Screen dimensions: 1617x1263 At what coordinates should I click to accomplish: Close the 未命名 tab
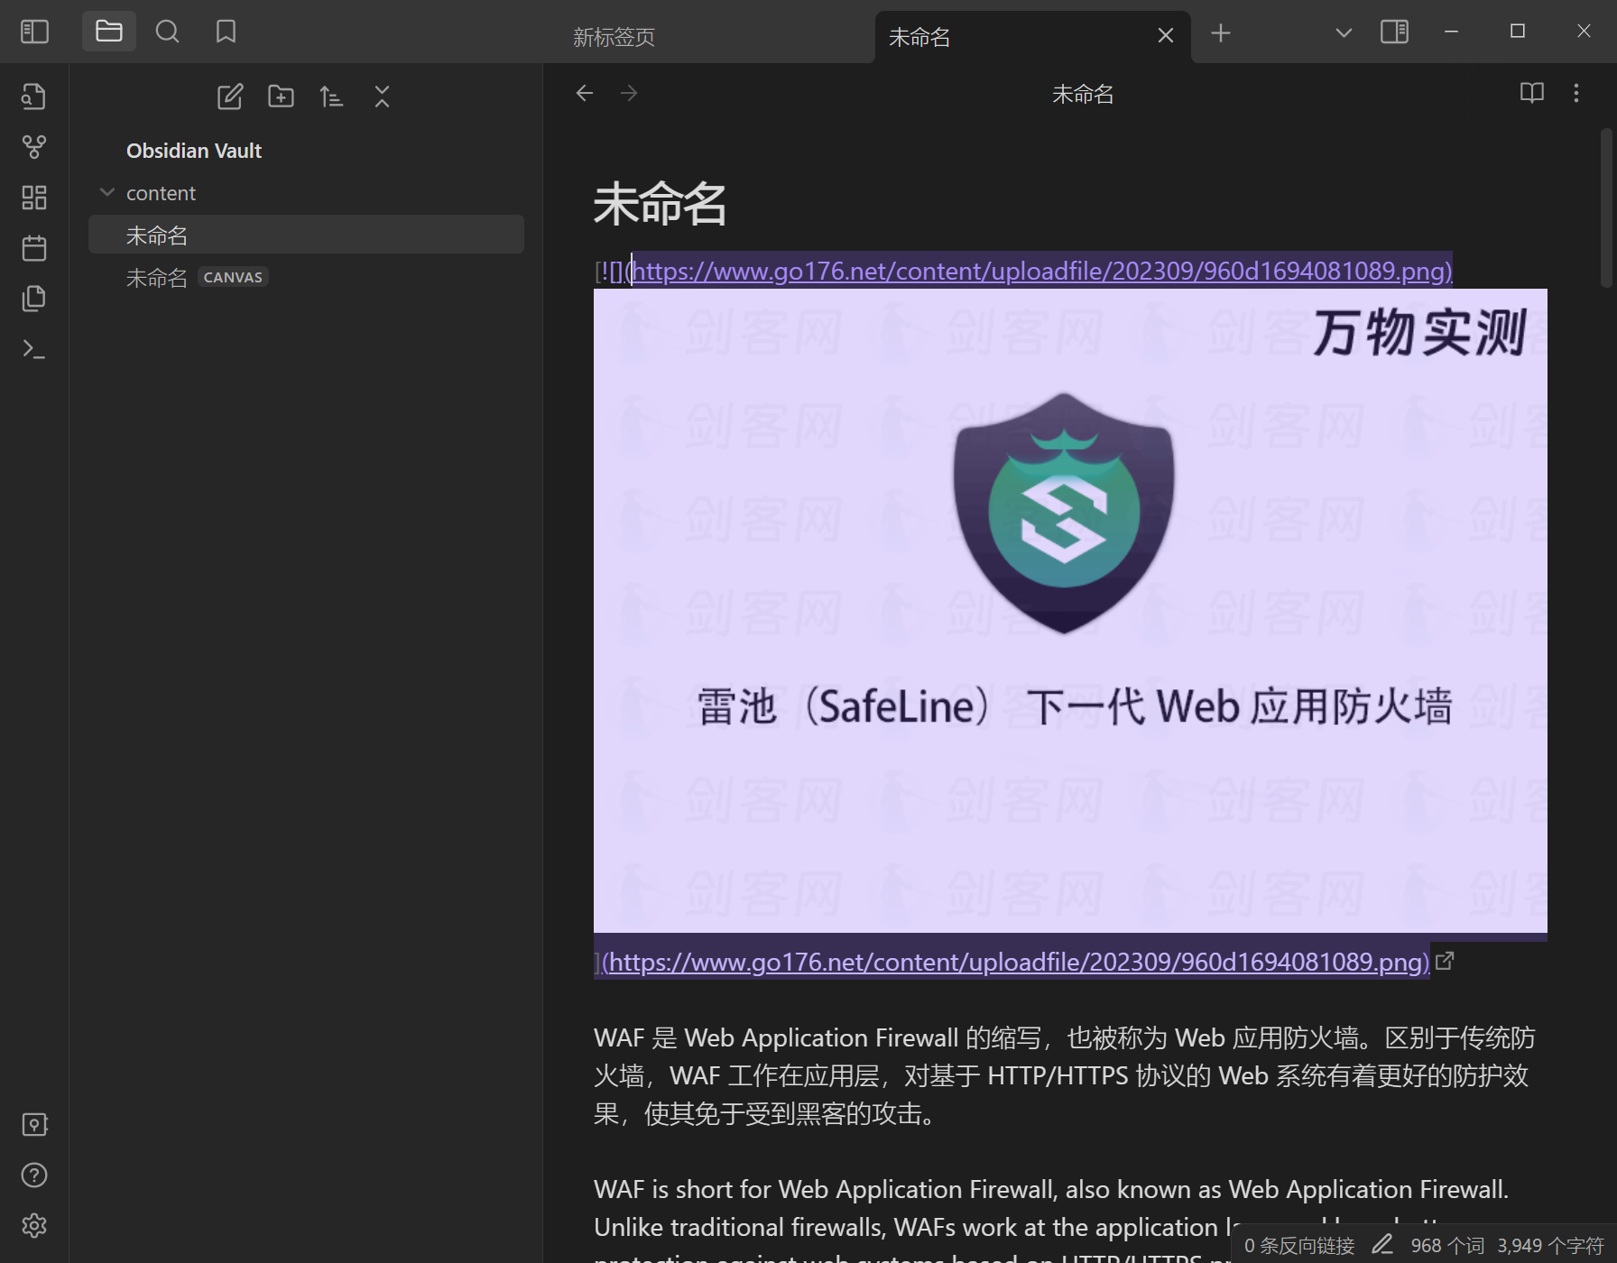coord(1166,35)
